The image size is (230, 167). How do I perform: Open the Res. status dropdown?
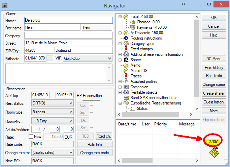click(70, 103)
